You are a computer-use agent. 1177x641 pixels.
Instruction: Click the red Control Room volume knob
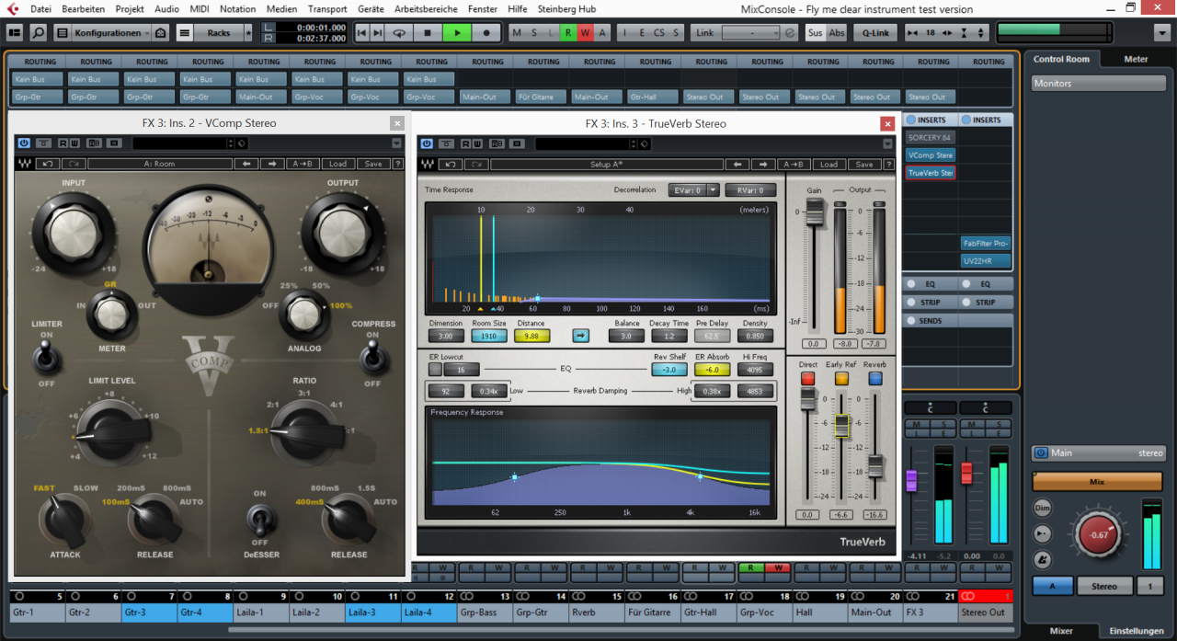[1098, 534]
